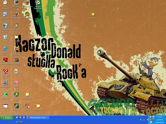Select the BearShare desktop shortcut

pyautogui.click(x=27, y=16)
